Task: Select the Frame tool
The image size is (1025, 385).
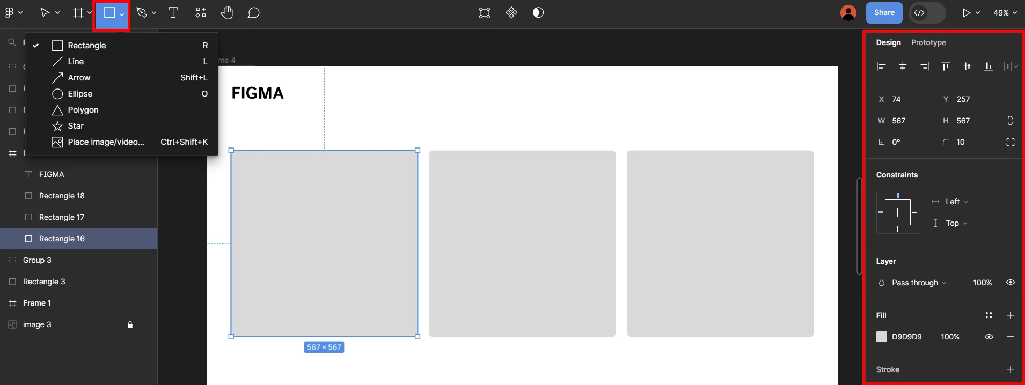Action: click(x=78, y=13)
